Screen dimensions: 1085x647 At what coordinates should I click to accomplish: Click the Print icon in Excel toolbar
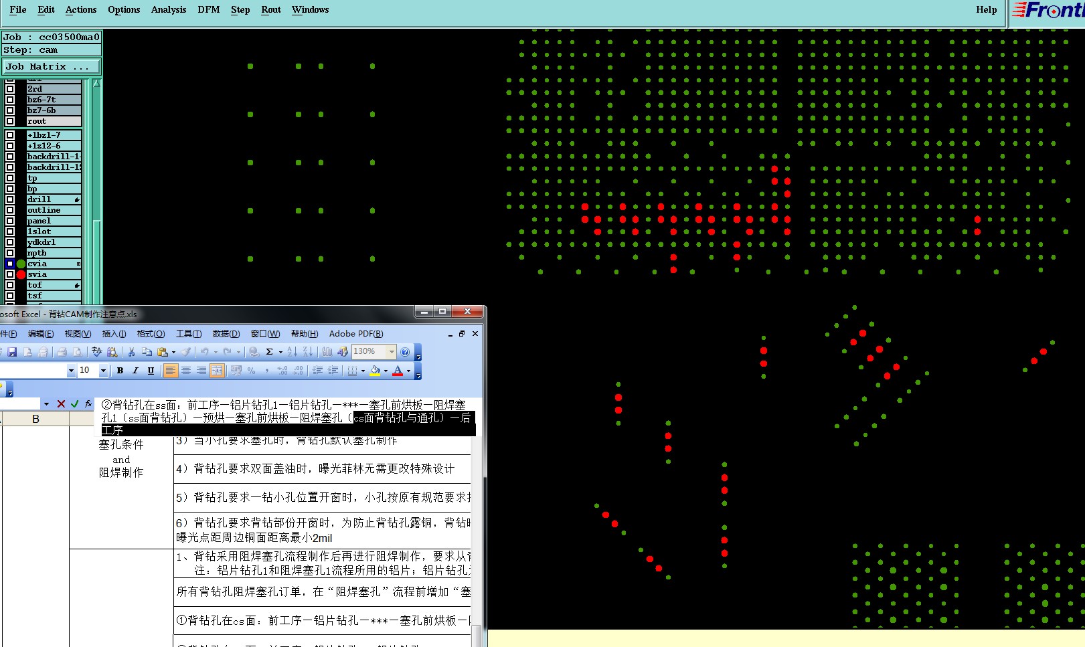click(x=62, y=352)
